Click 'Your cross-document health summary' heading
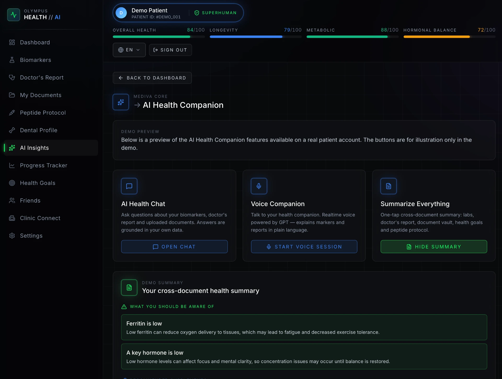 (201, 291)
